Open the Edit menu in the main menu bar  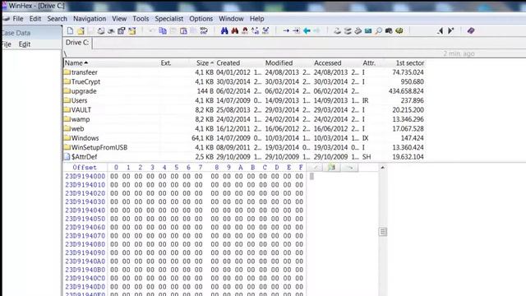[x=35, y=19]
